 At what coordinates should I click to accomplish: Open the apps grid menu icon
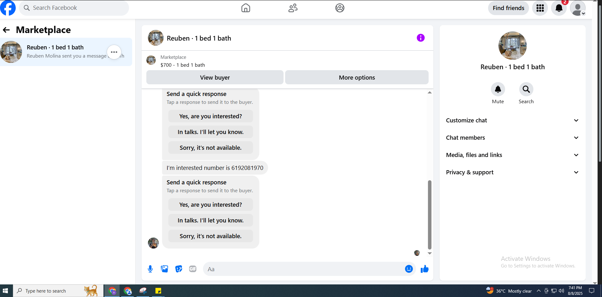540,8
